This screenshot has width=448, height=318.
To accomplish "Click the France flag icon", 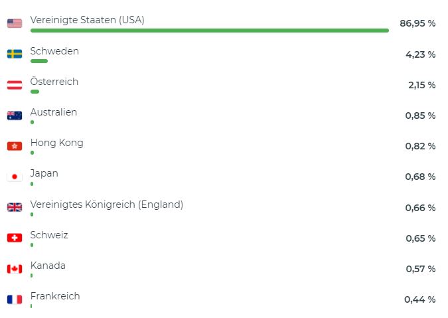I will pos(15,299).
